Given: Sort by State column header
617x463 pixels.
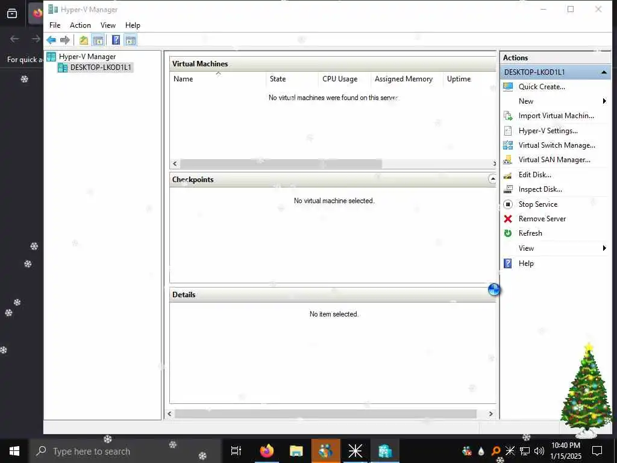Looking at the screenshot, I should [x=292, y=79].
